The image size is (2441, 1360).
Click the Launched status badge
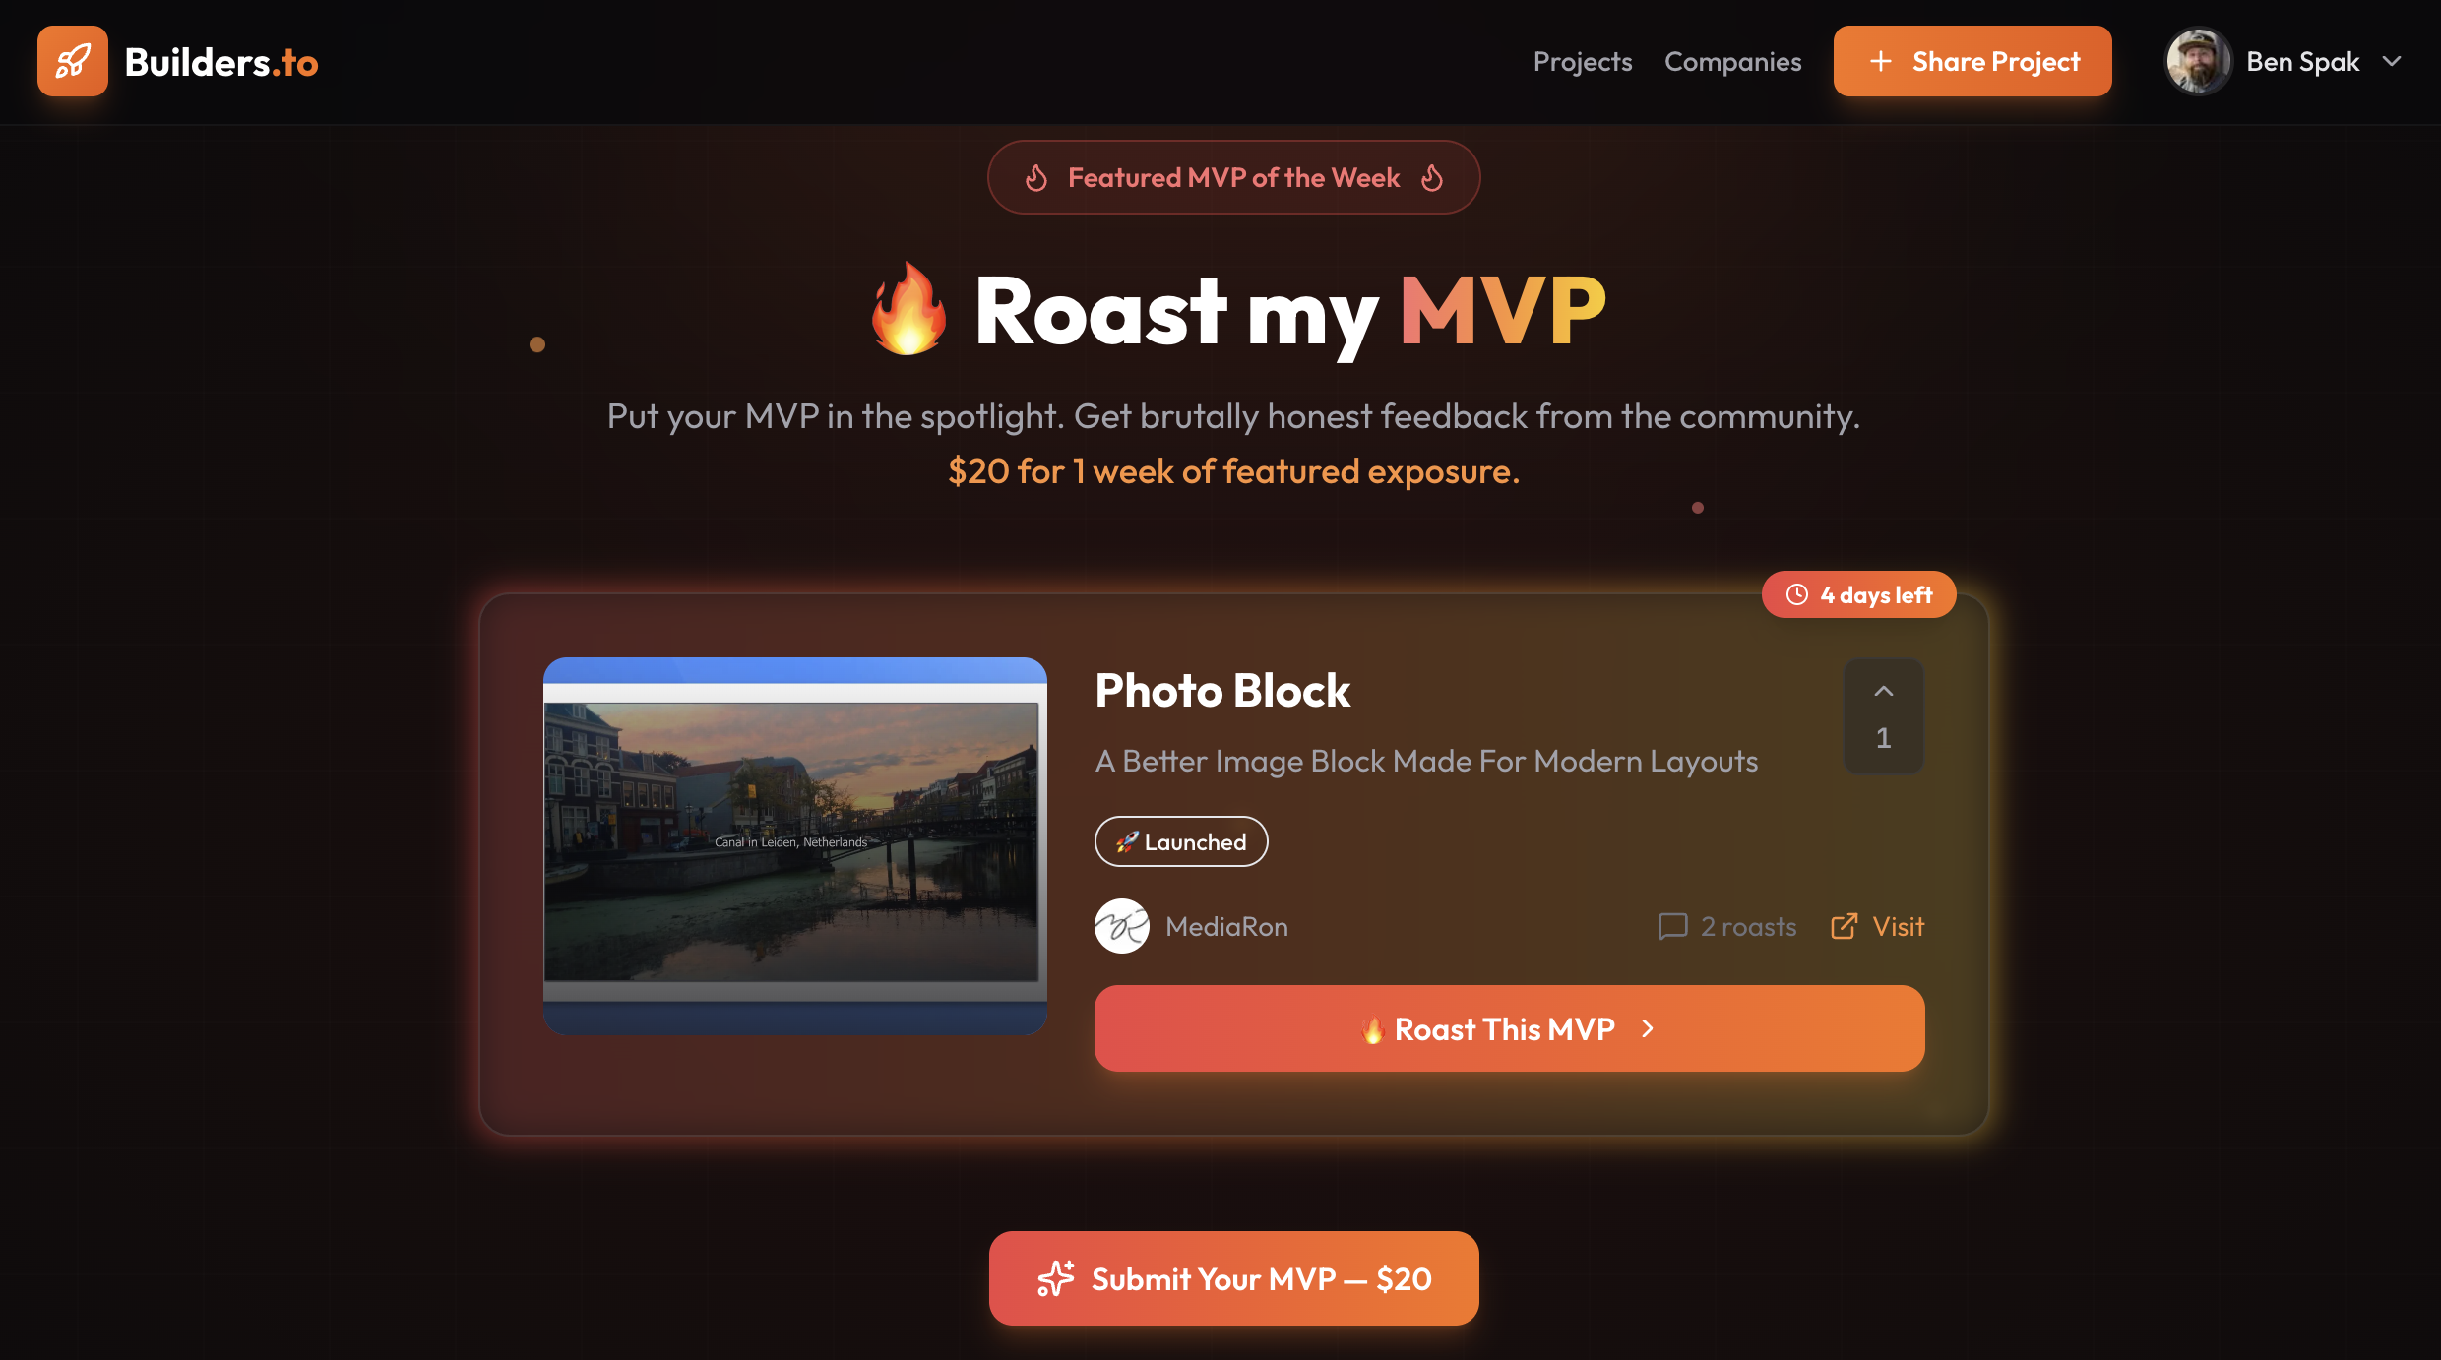coord(1181,841)
